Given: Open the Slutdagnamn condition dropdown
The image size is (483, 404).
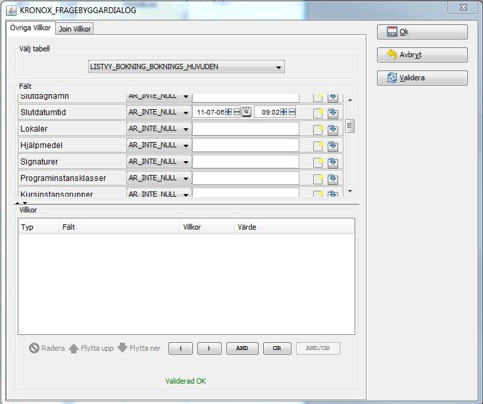Looking at the screenshot, I should pos(159,97).
